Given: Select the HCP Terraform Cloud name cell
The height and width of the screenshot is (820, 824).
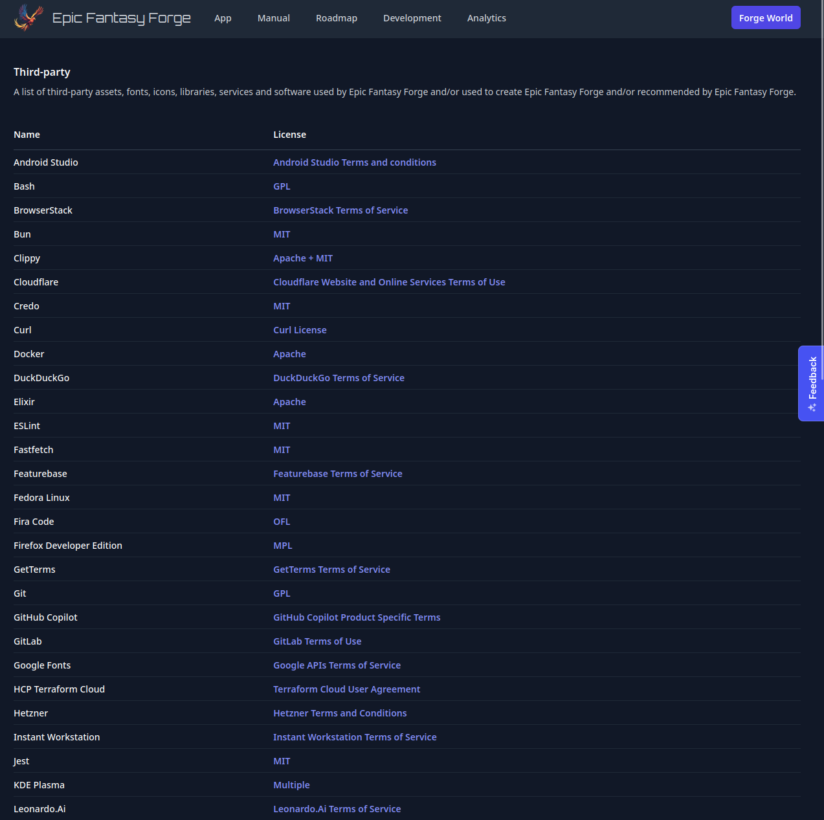Looking at the screenshot, I should pos(59,689).
